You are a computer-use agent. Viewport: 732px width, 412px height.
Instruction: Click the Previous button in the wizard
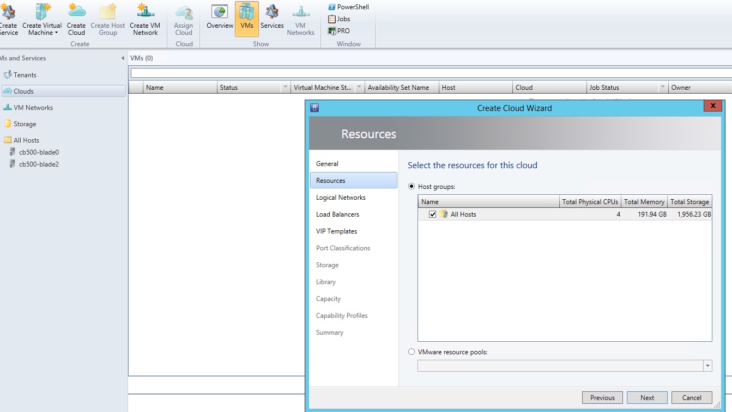coord(602,398)
